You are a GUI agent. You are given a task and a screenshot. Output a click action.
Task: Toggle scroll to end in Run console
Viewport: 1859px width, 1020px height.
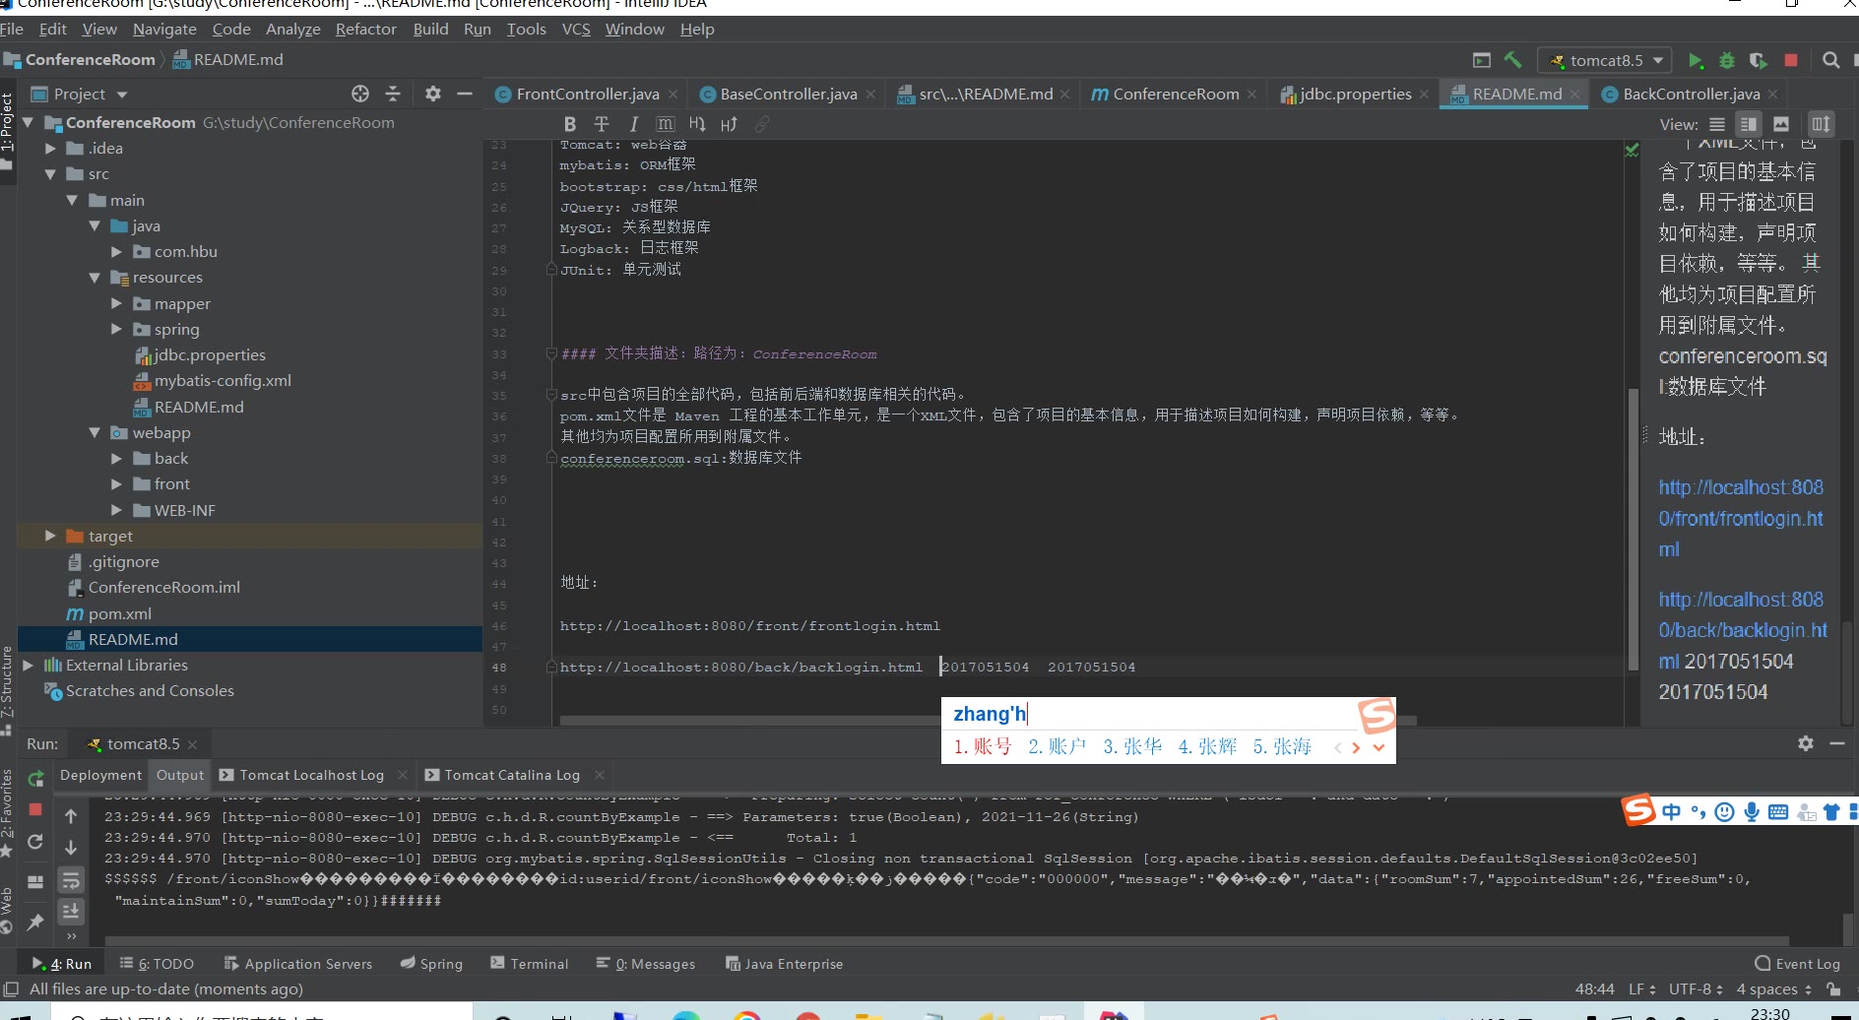click(x=71, y=912)
